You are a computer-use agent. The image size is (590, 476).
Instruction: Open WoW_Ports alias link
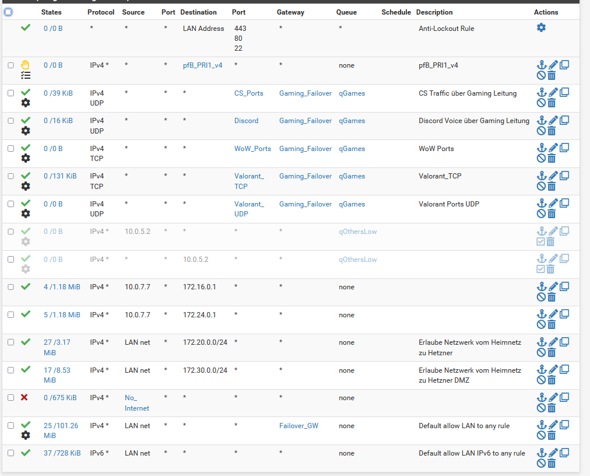click(252, 148)
